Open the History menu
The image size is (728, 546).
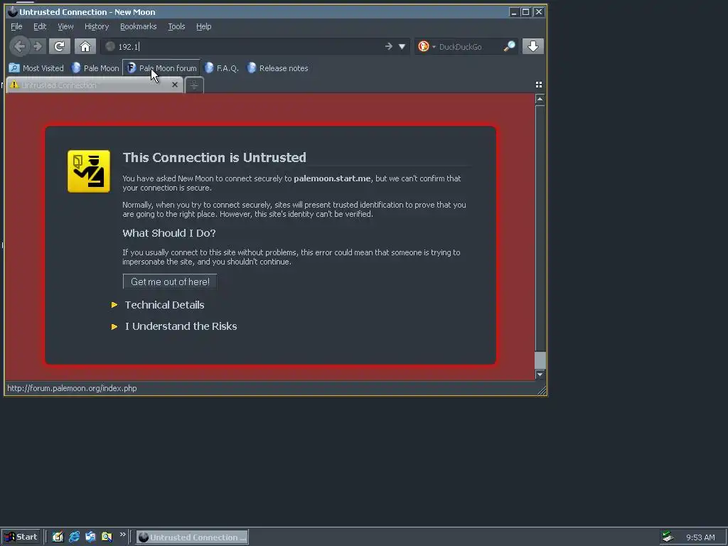[97, 26]
